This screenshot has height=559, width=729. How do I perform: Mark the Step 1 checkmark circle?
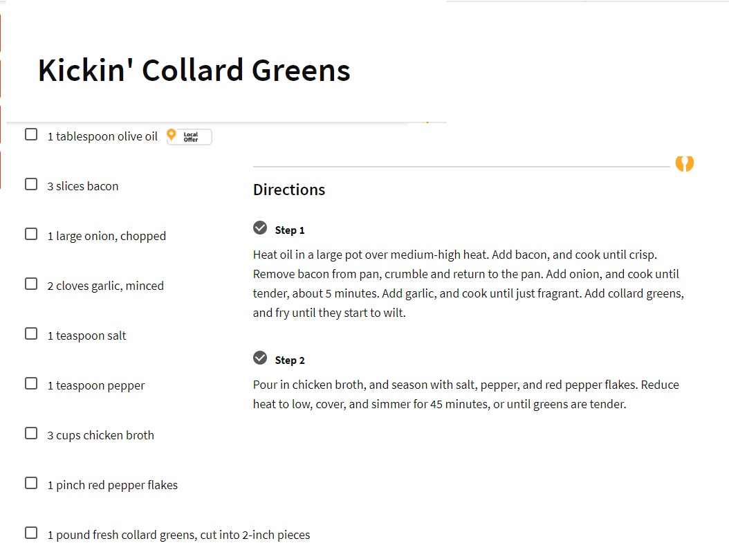point(260,228)
